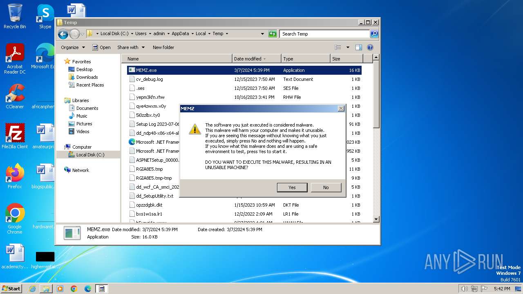Image resolution: width=523 pixels, height=294 pixels.
Task: Open Firefox desktop icon
Action: click(15, 176)
